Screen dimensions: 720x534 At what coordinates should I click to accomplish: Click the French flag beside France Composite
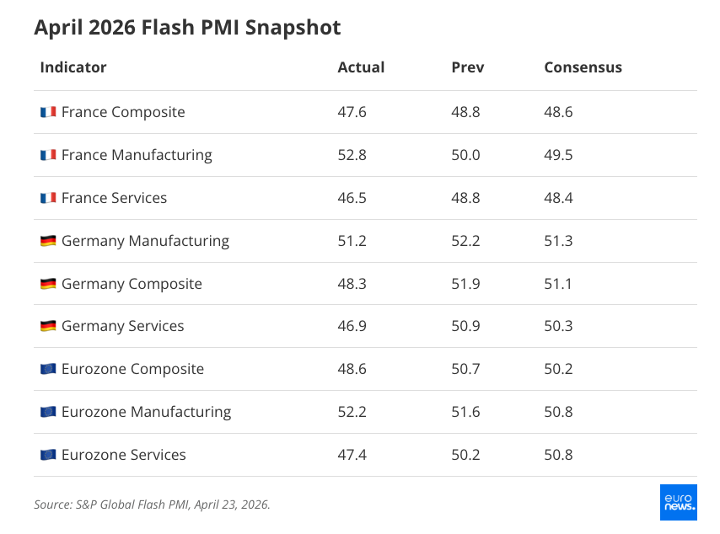coord(48,112)
